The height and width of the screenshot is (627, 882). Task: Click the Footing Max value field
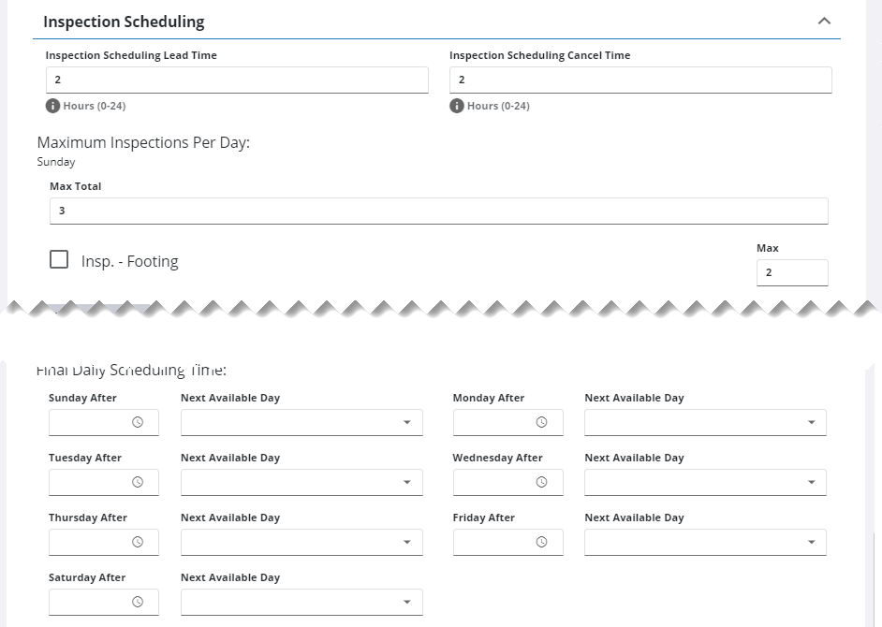tap(792, 272)
